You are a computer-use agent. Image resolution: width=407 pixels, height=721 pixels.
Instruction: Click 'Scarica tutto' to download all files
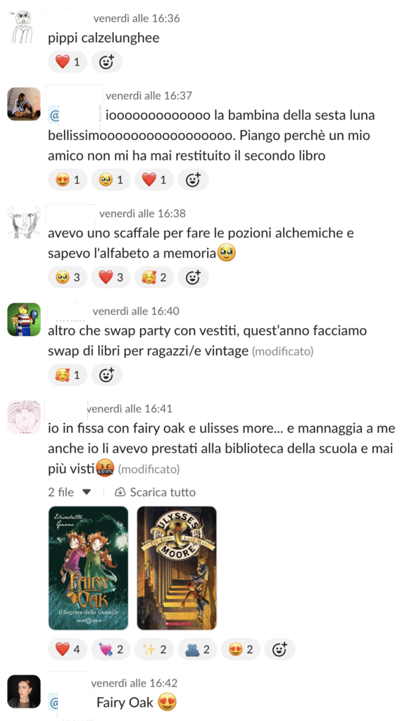click(x=155, y=492)
